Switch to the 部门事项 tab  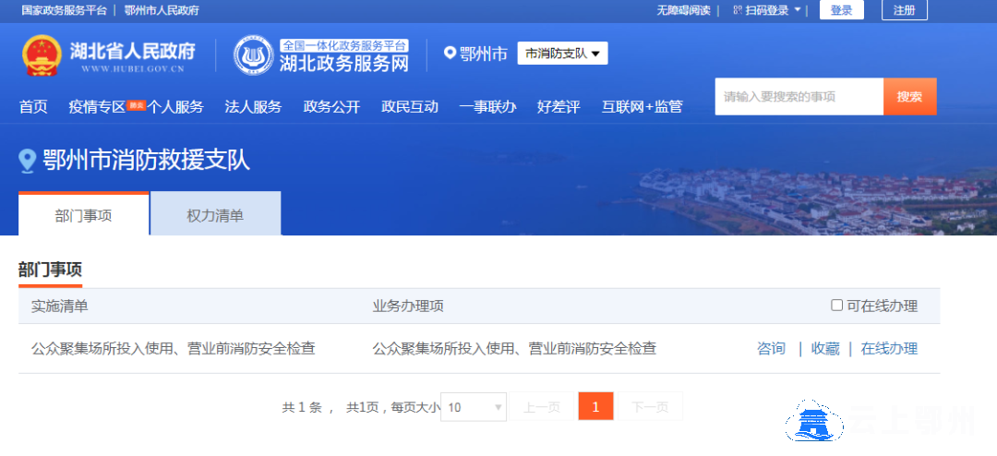(x=84, y=214)
